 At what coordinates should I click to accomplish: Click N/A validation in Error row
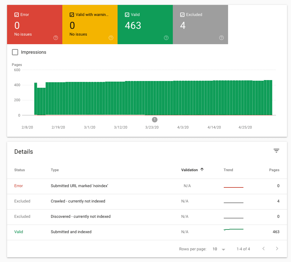pos(187,186)
